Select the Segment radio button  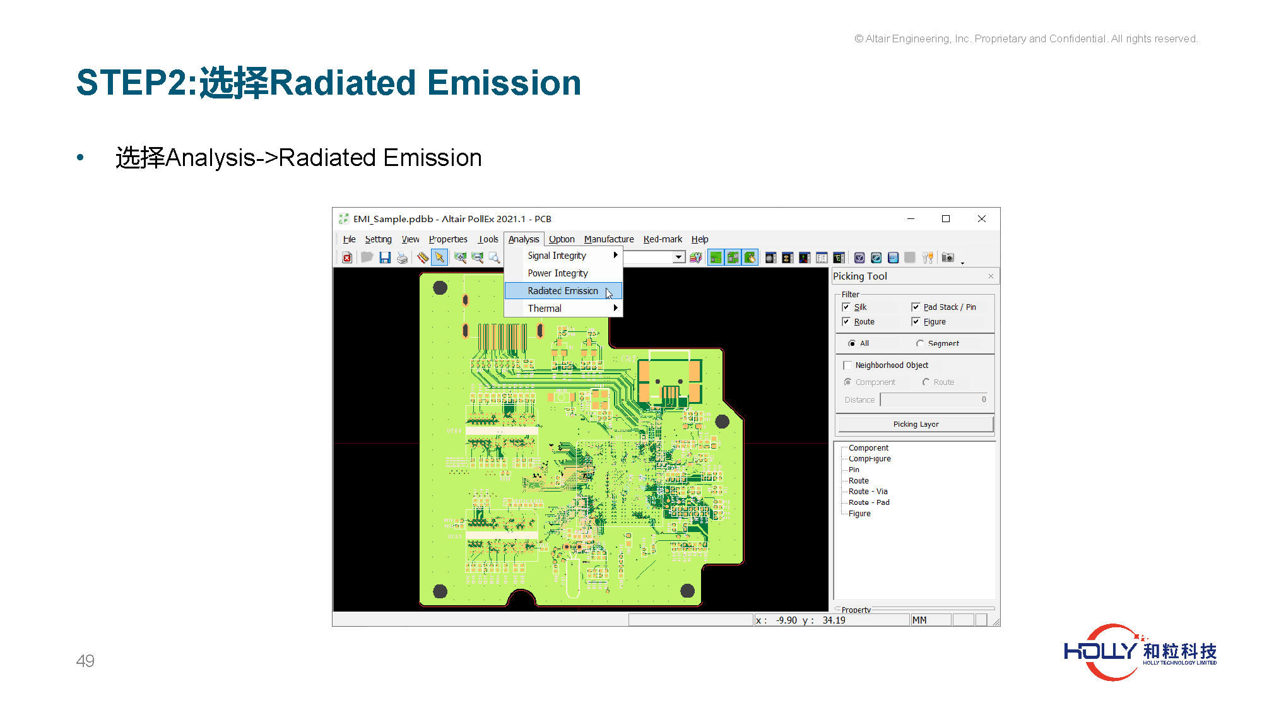tap(920, 343)
